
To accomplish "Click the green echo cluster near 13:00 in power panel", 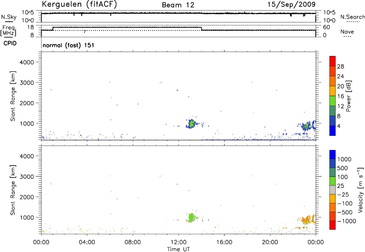I will [x=192, y=124].
